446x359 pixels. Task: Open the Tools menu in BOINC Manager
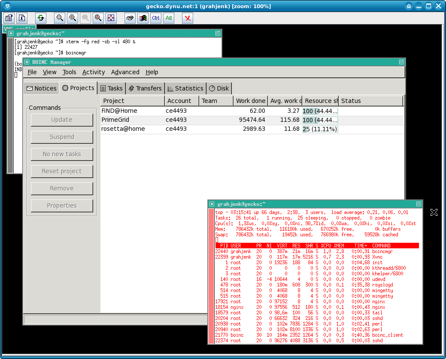(x=70, y=72)
